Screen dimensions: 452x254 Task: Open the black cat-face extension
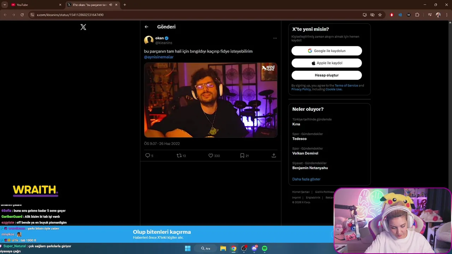tap(409, 15)
